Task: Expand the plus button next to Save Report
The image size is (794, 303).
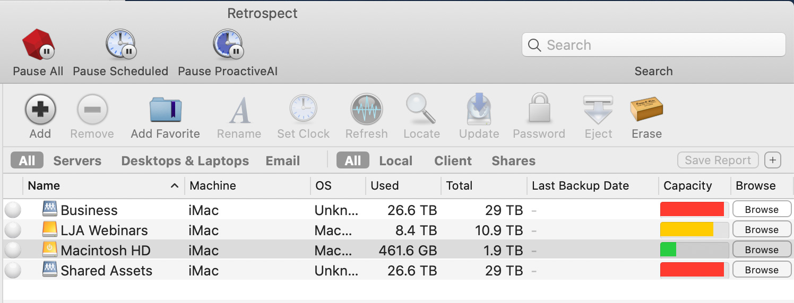Action: (x=773, y=161)
